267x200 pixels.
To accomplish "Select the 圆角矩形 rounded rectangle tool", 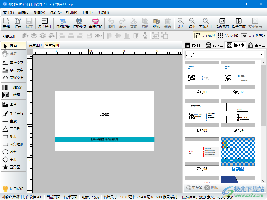I will click(x=13, y=144).
